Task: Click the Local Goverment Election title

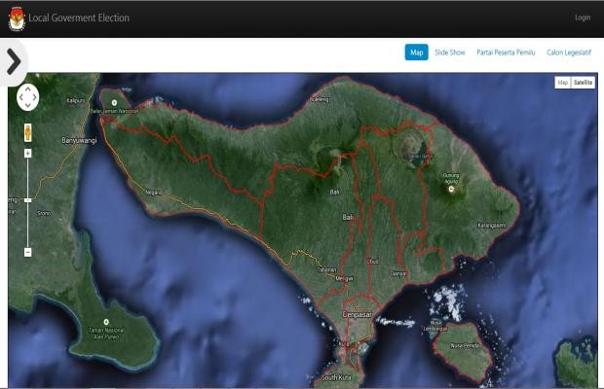Action: (x=79, y=18)
